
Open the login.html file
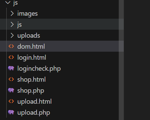pyautogui.click(x=32, y=57)
